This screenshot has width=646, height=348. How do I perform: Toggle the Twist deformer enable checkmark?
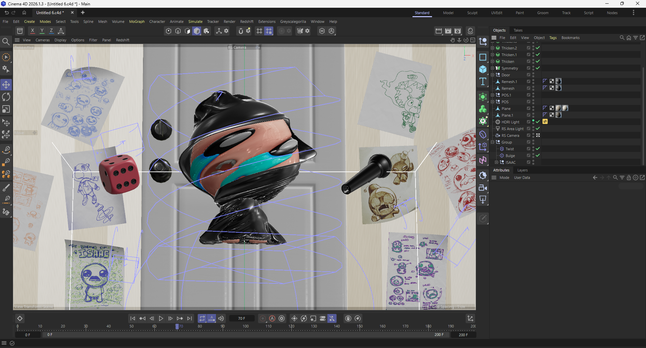pyautogui.click(x=538, y=149)
